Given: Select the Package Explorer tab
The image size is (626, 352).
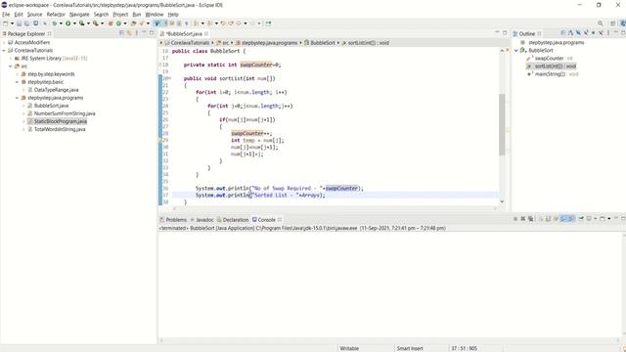Looking at the screenshot, I should tap(26, 34).
